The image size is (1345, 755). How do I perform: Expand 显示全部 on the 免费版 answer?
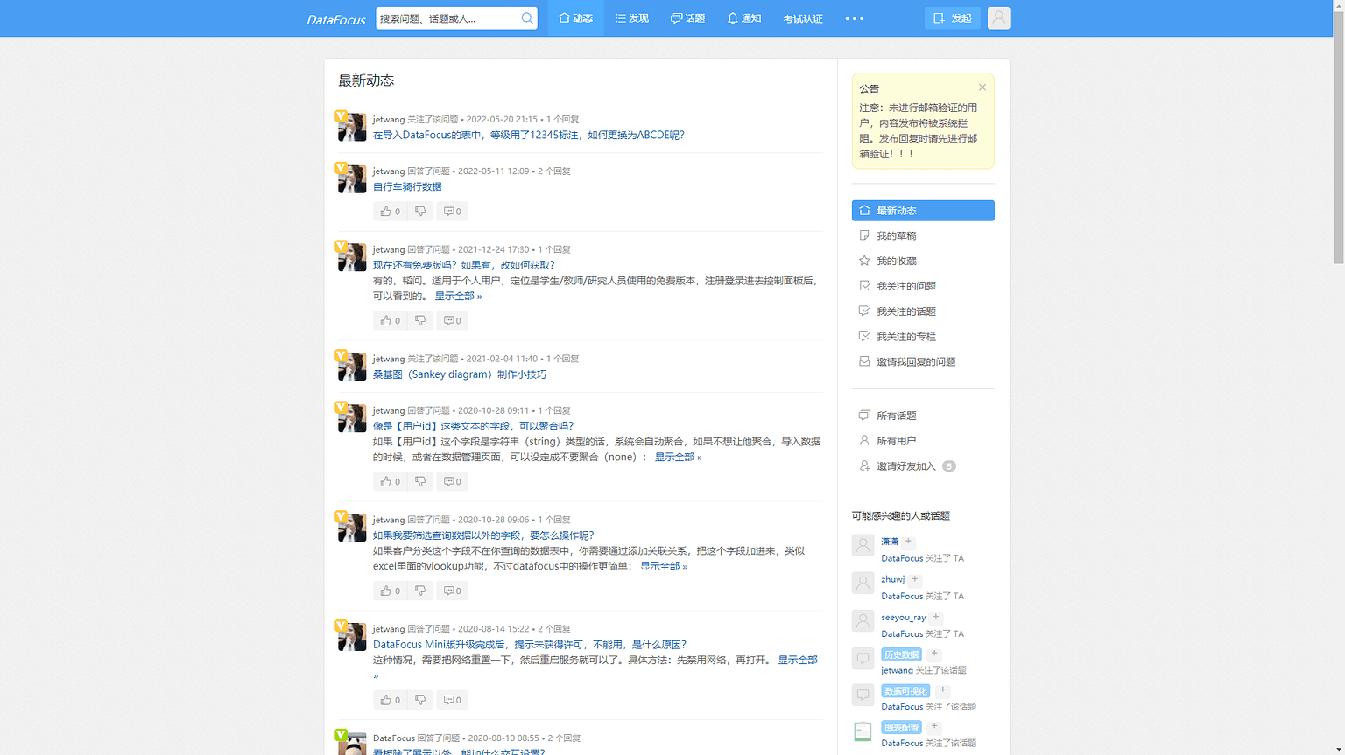[458, 297]
